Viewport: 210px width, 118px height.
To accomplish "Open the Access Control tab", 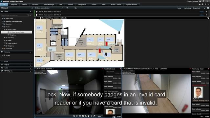I will coord(116,5).
